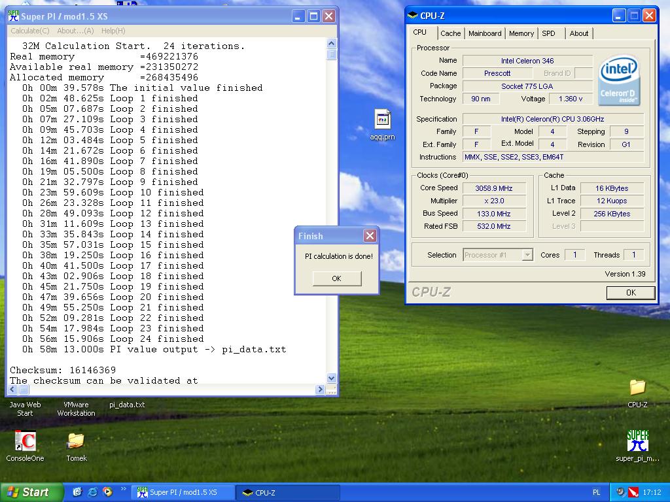Click the Bus Speed value 133.0 MHz
Image resolution: width=670 pixels, height=502 pixels.
(493, 214)
